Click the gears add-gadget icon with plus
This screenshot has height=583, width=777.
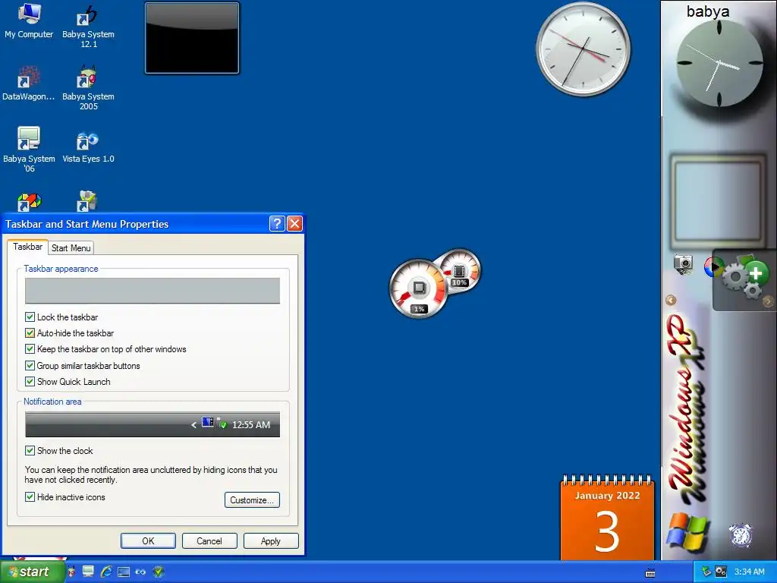coord(745,276)
